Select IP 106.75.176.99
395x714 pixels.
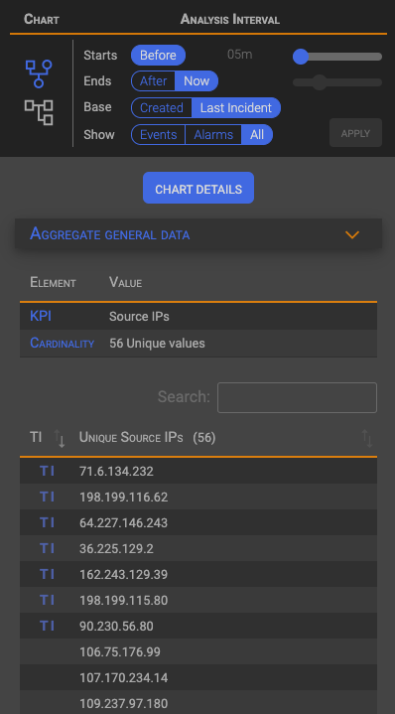120,652
